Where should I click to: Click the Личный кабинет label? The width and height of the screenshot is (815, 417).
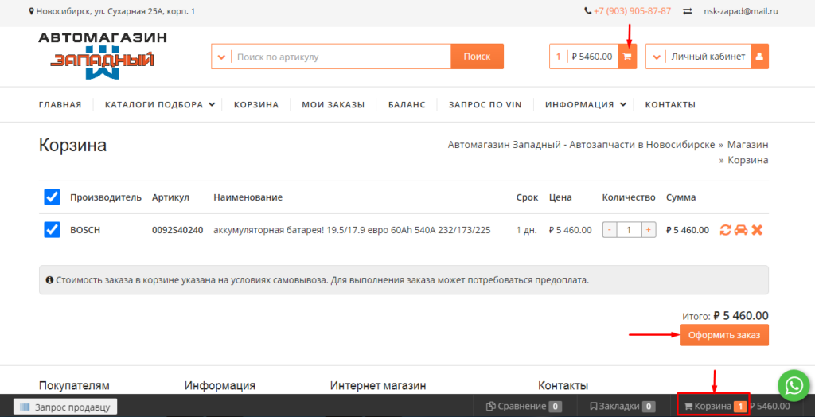point(708,57)
